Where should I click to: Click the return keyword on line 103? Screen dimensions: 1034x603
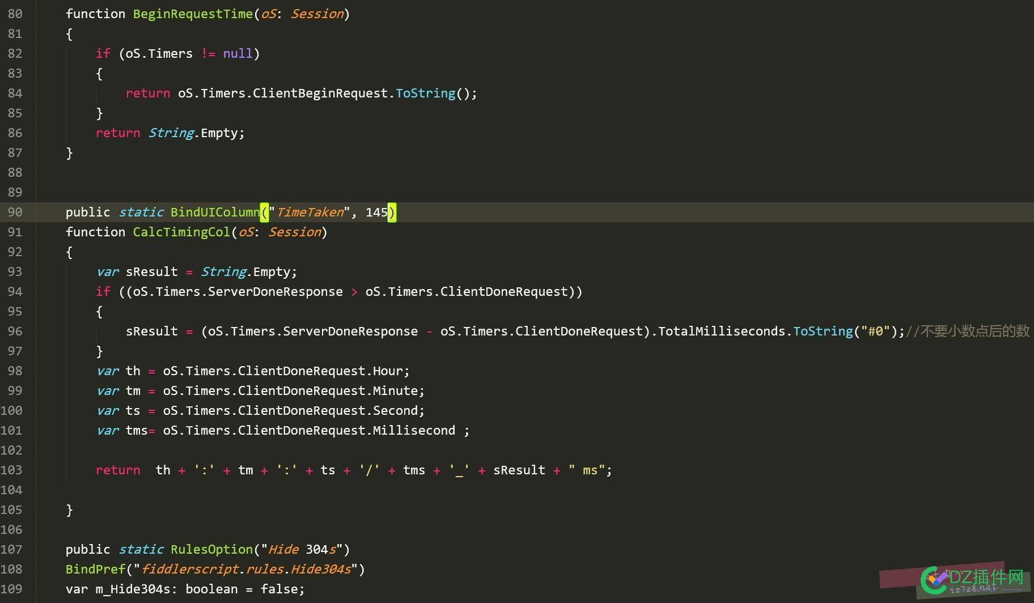118,470
